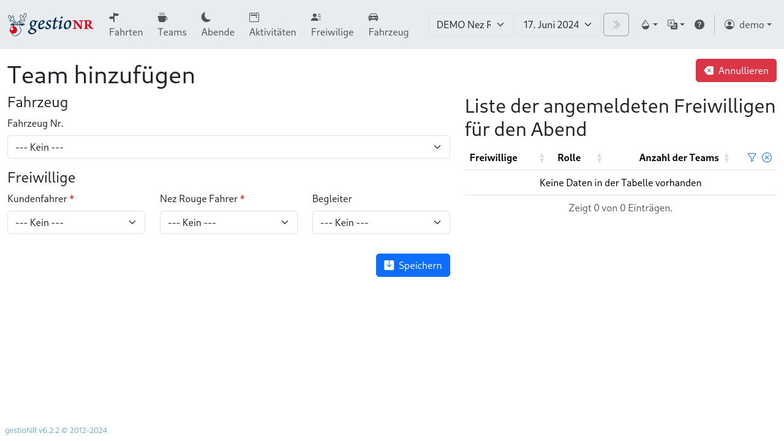The image size is (784, 441).
Task: Click the double chevron forward button
Action: tap(616, 24)
